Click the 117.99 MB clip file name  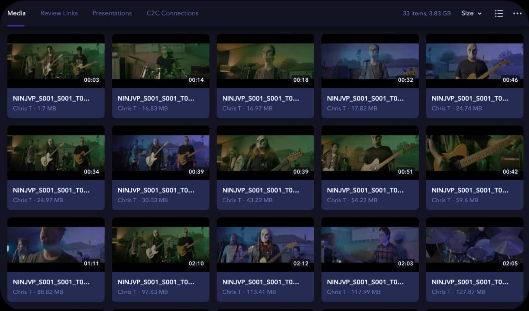click(365, 282)
